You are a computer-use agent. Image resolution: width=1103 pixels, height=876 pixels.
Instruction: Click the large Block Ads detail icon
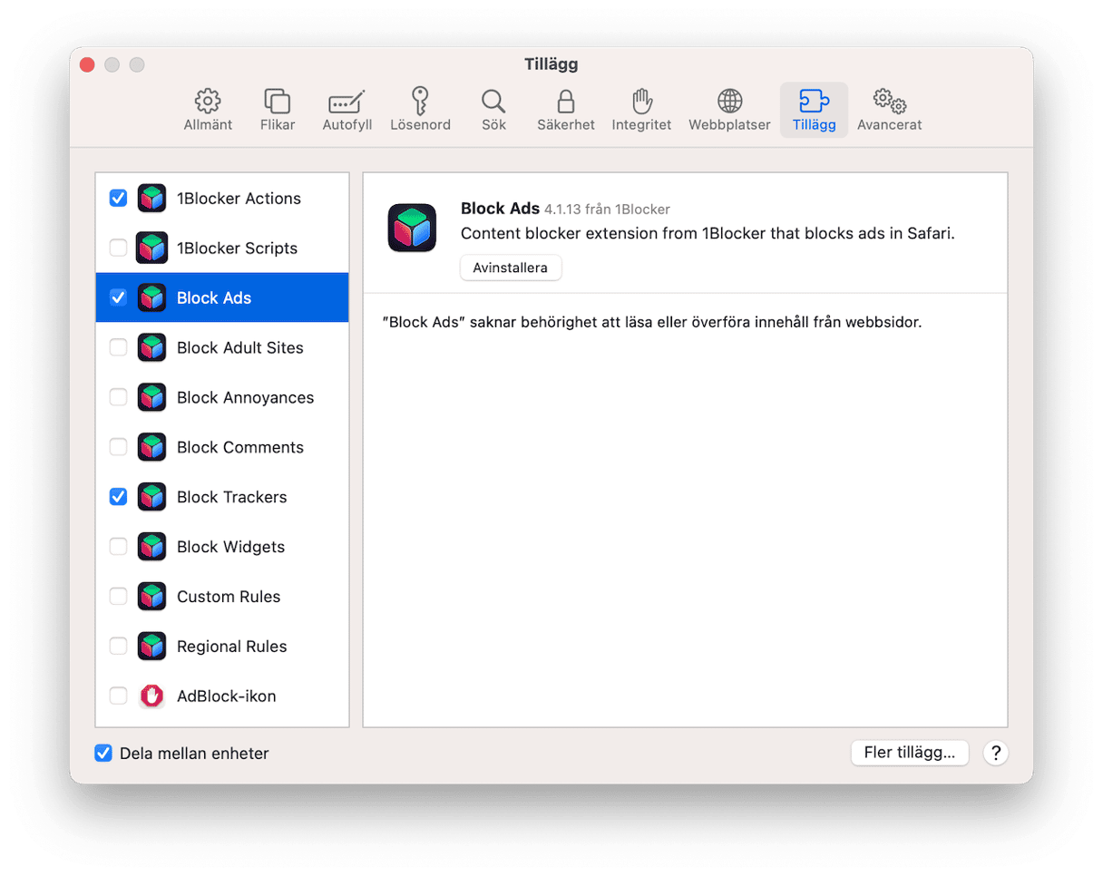click(412, 228)
